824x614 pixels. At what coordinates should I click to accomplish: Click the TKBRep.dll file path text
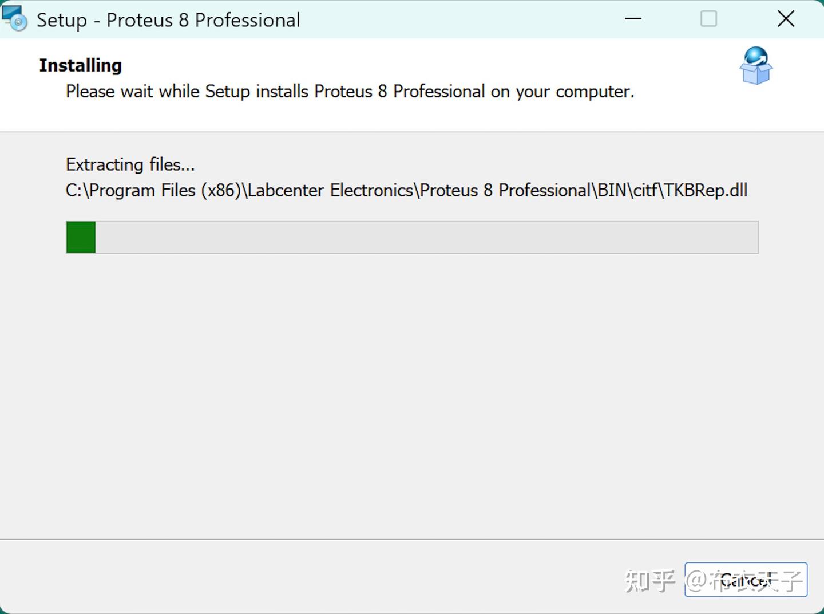click(406, 190)
